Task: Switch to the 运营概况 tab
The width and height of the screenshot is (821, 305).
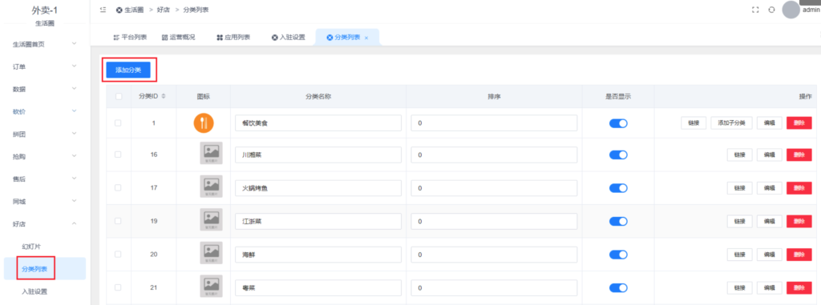Action: (179, 37)
